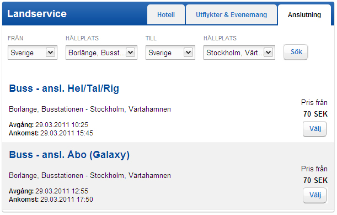Open the Hotell tab
This screenshot has width=337, height=215.
(166, 15)
